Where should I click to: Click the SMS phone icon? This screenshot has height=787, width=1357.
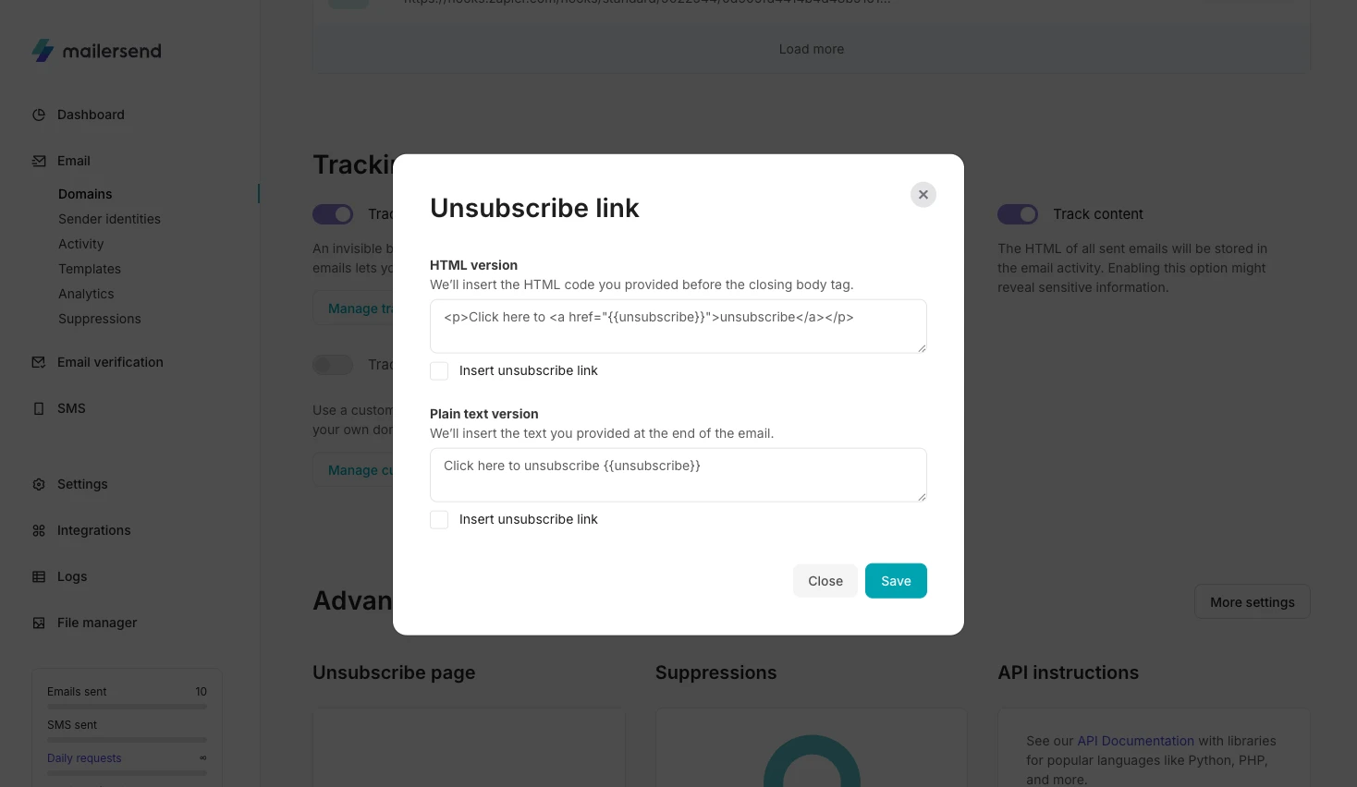(39, 408)
